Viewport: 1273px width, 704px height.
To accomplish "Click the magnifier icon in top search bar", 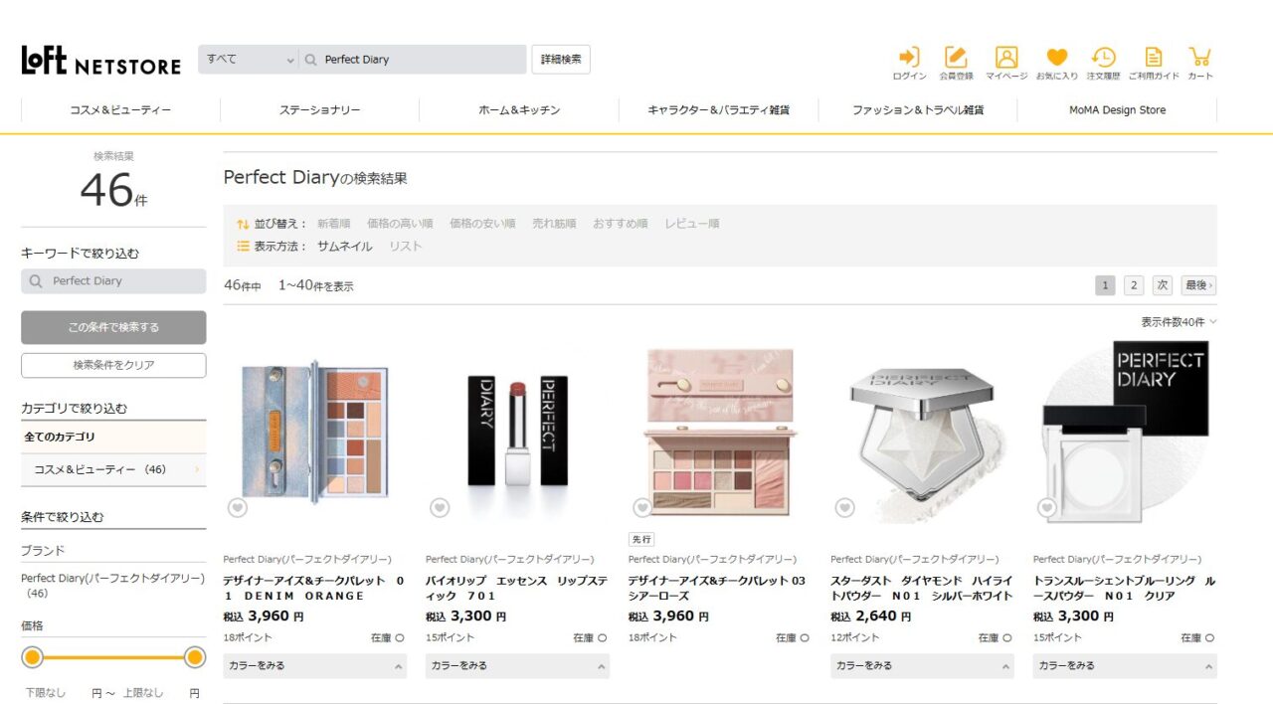I will [x=311, y=60].
